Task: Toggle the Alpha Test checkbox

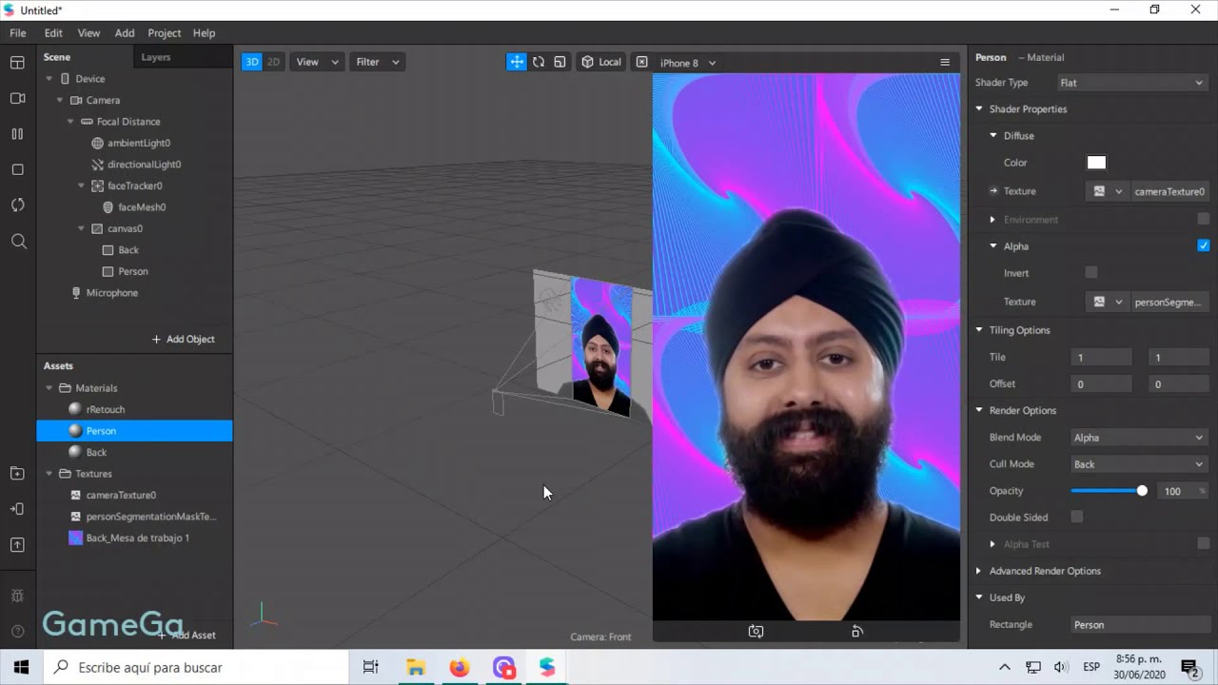Action: pyautogui.click(x=1204, y=543)
